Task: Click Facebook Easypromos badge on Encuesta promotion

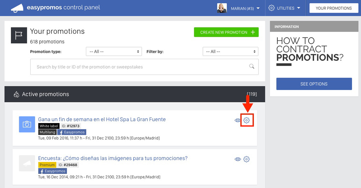Action: point(53,171)
